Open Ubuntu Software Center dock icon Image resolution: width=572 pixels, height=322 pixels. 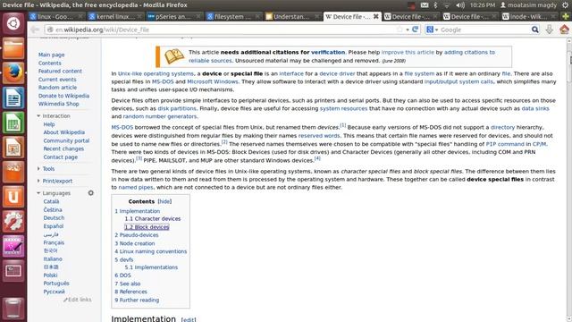pos(13,172)
